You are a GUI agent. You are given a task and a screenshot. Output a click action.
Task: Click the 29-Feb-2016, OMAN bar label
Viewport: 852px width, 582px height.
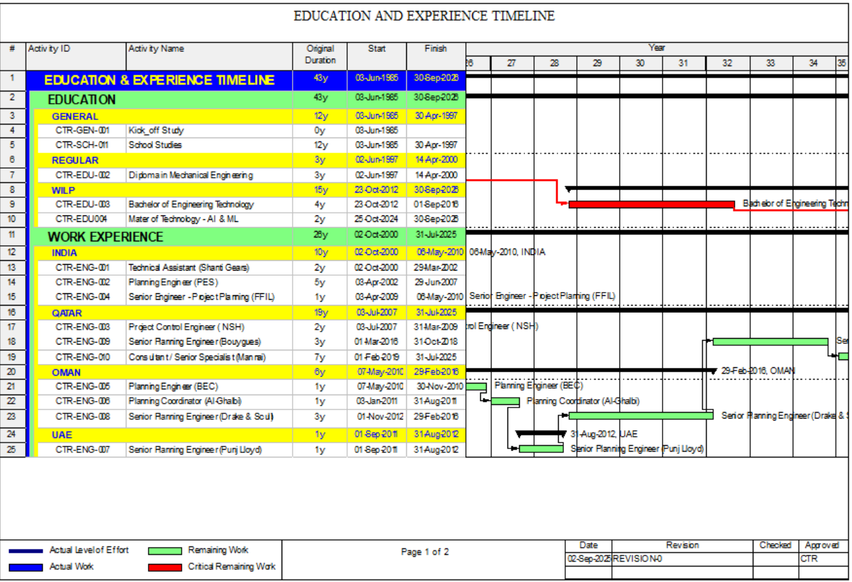pos(759,370)
